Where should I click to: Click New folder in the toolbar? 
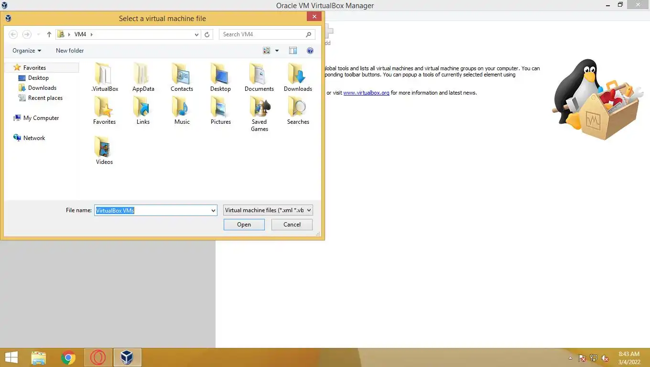(70, 51)
